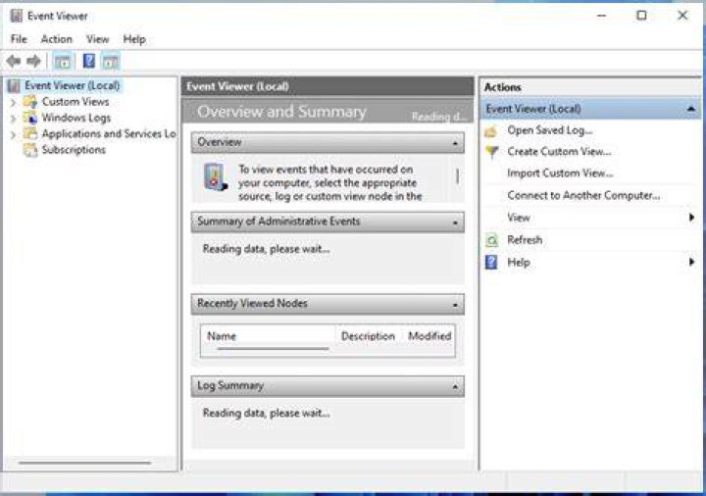Collapse the Log Summary section
706x496 pixels.
(455, 386)
